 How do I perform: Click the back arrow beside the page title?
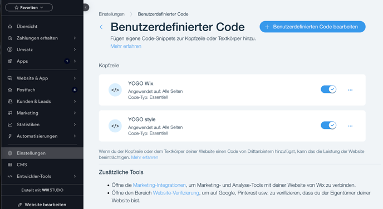[101, 27]
